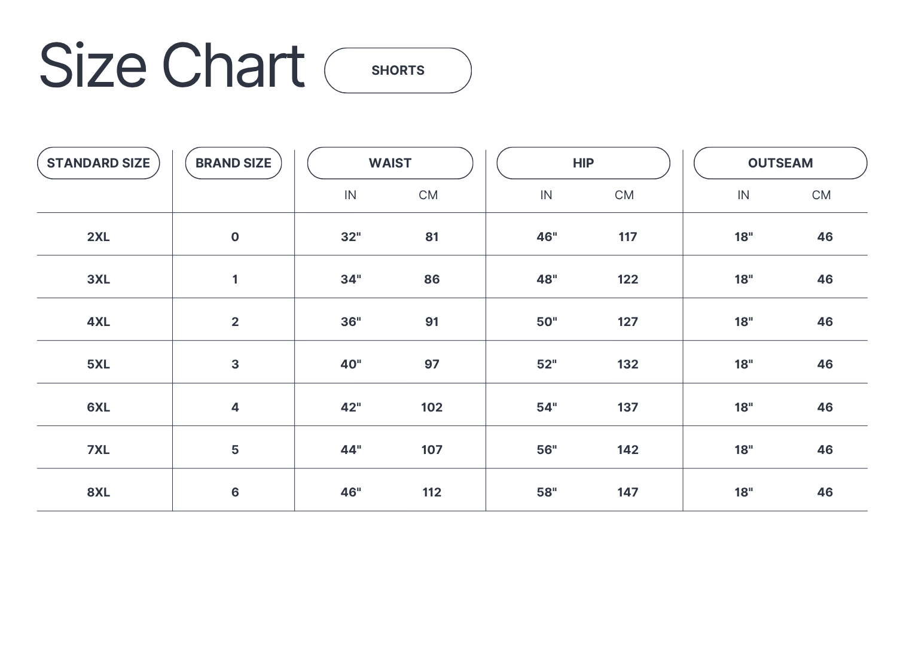Click the WAIST column header pill
Screen dimensions: 897x646
click(x=390, y=163)
